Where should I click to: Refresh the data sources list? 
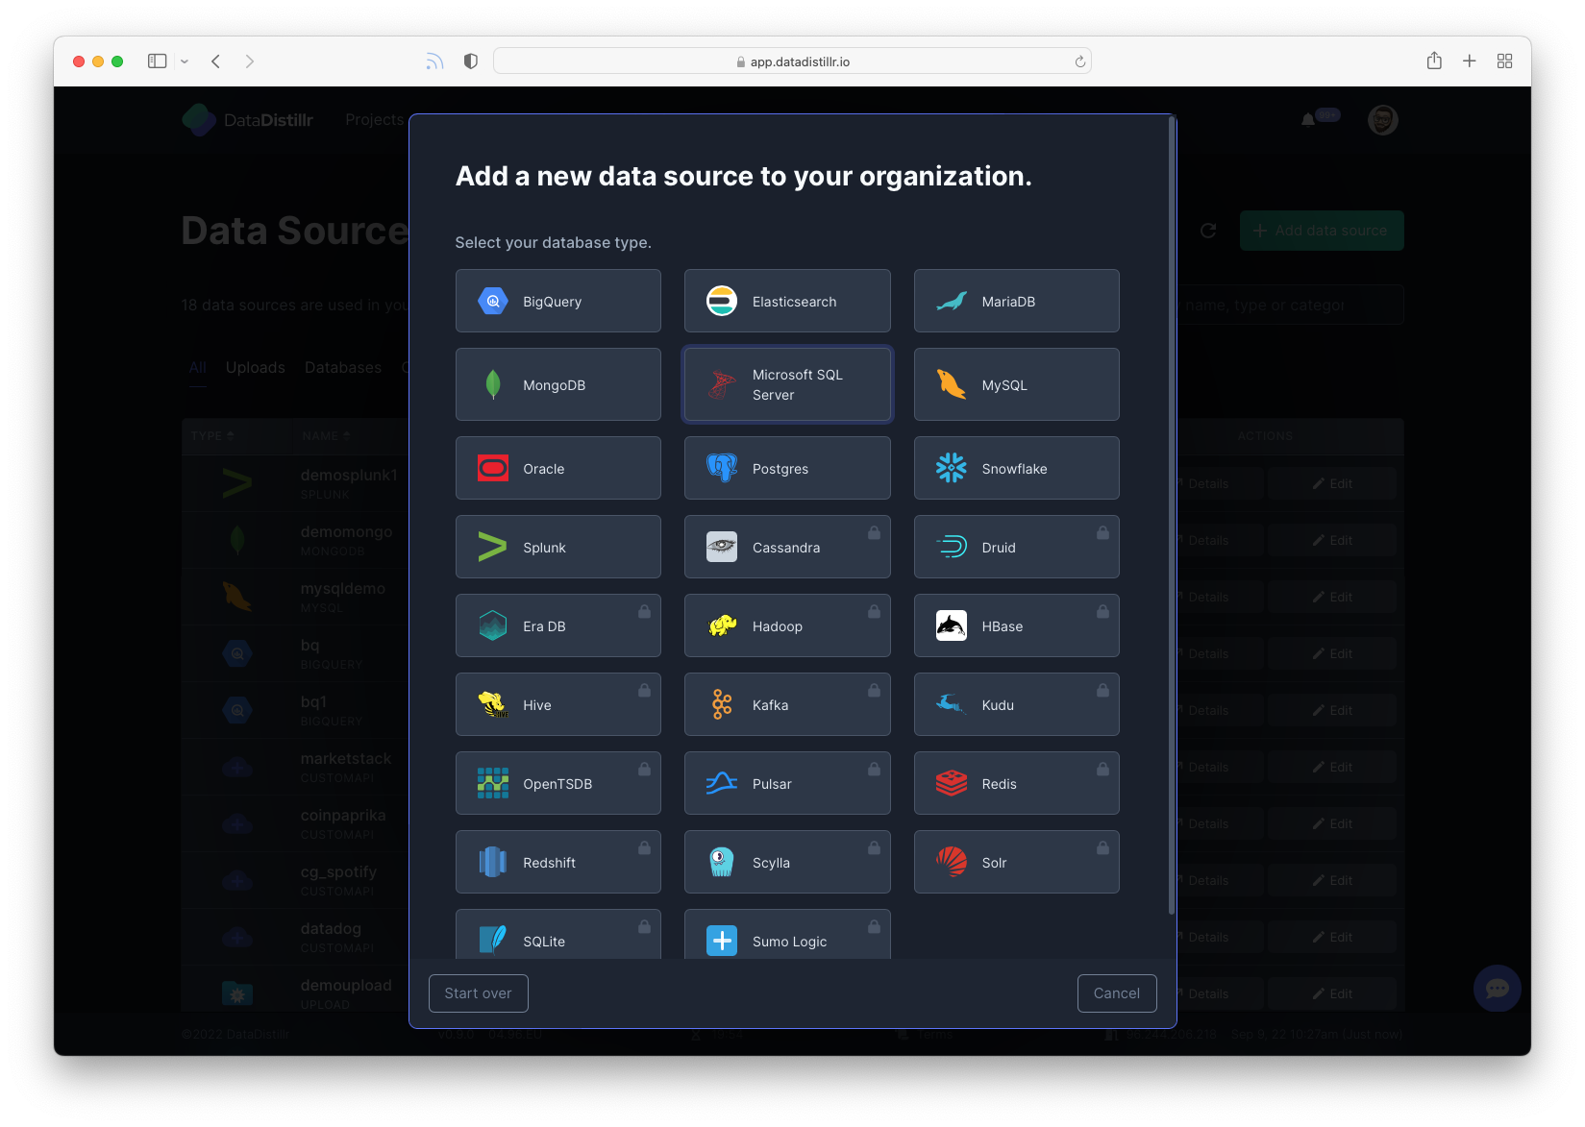pos(1208,231)
